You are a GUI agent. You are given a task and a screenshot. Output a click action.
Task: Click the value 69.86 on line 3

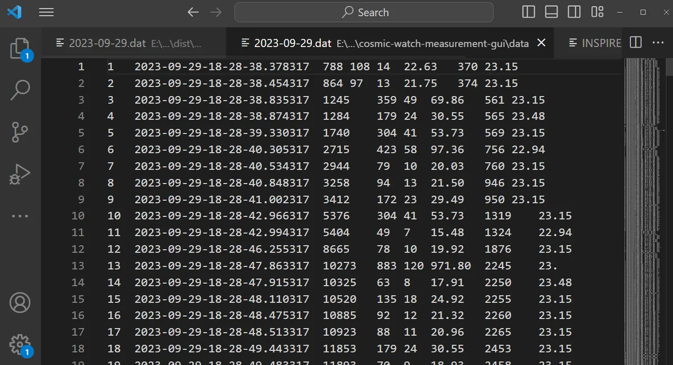coord(448,100)
